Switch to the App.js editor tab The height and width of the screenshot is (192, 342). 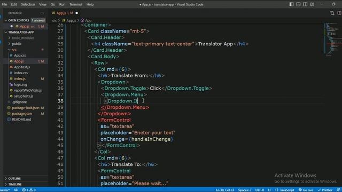[65, 13]
